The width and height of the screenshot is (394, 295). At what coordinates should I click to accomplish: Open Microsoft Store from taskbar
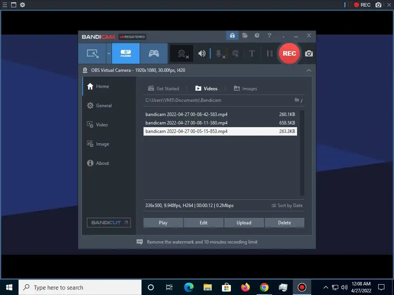226,287
